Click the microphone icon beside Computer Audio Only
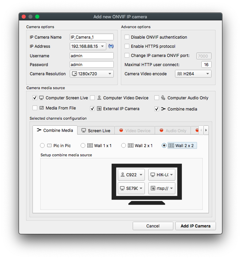The width and height of the screenshot is (241, 259). coord(163,98)
